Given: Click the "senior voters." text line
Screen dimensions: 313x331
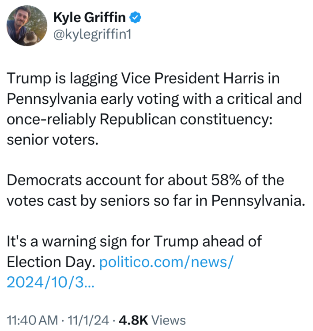Looking at the screenshot, I should coord(51,140).
